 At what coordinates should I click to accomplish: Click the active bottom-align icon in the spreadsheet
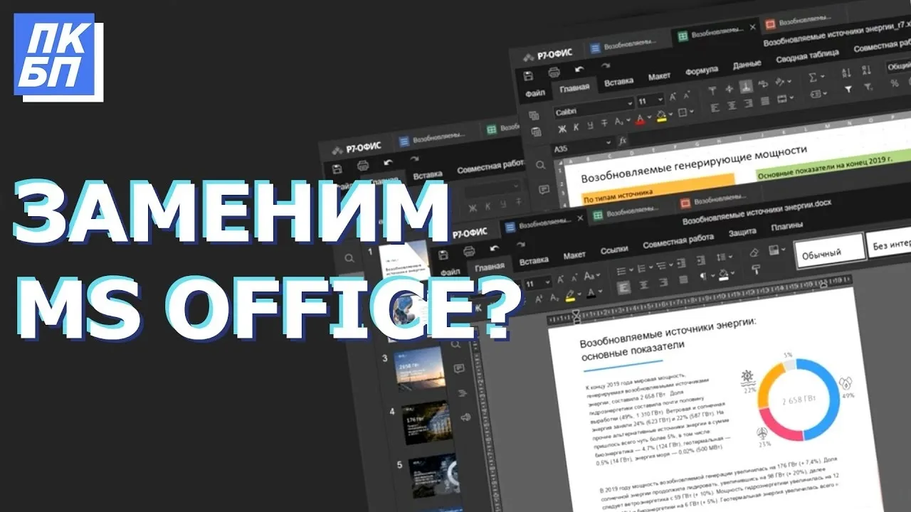coord(745,87)
